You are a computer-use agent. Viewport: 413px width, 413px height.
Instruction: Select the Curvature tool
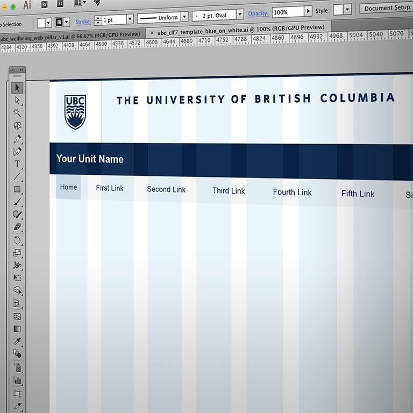pos(17,151)
